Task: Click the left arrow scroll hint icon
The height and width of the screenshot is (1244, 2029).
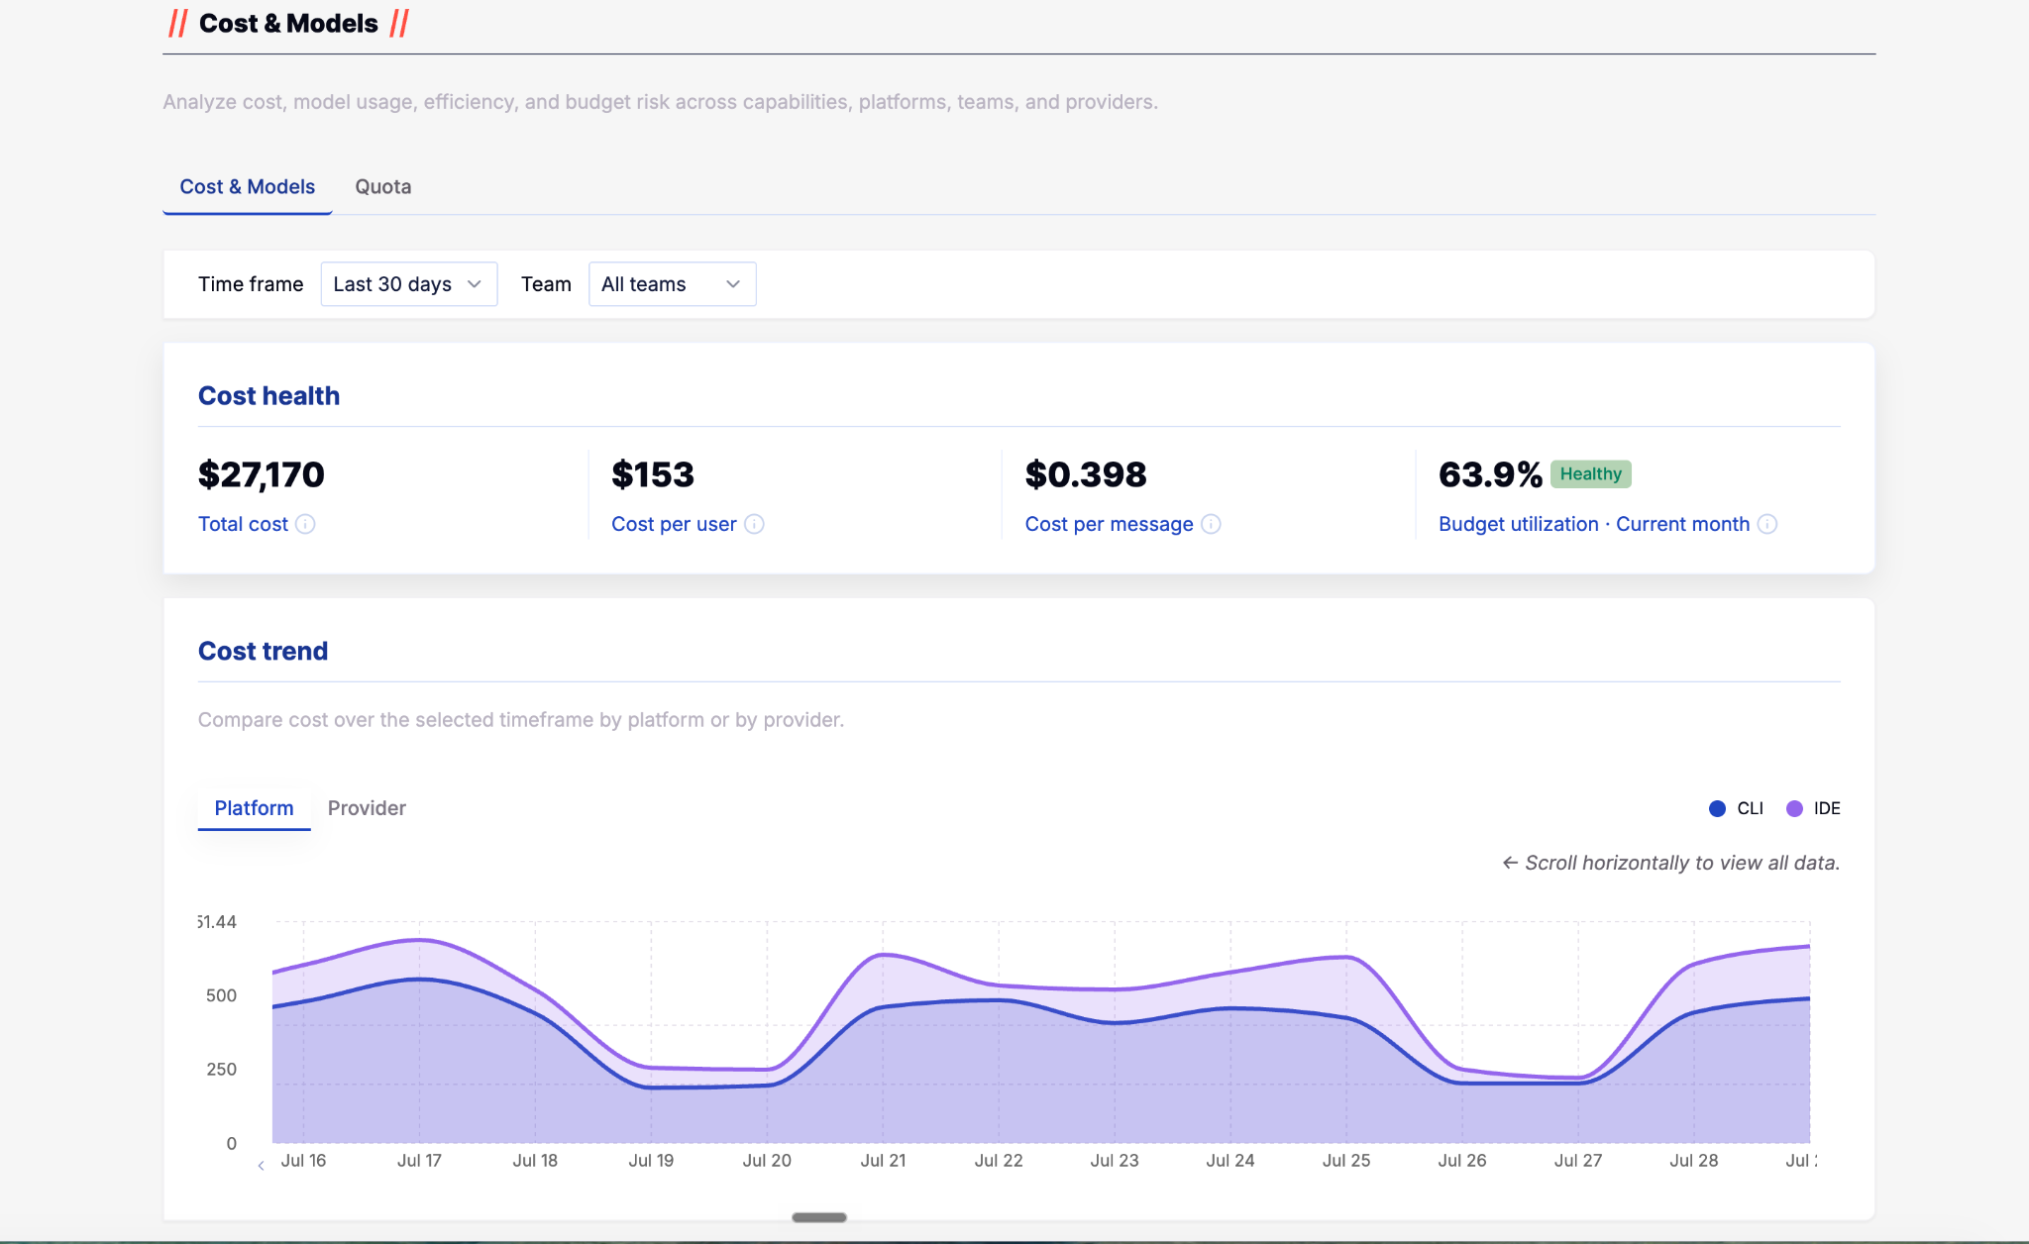Action: pos(1510,863)
